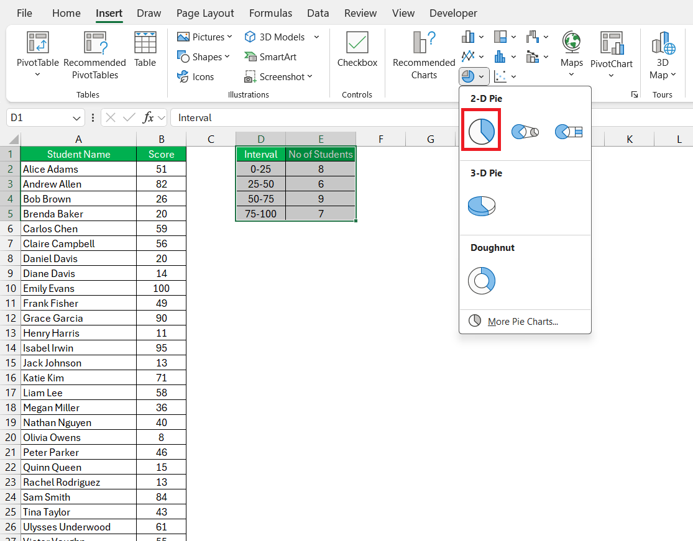The width and height of the screenshot is (693, 541).
Task: Open the Maps chart button
Action: point(571,55)
